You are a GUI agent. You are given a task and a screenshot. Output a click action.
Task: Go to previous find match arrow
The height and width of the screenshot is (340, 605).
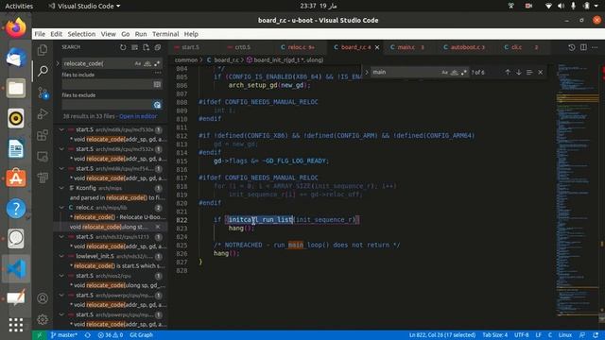click(508, 72)
